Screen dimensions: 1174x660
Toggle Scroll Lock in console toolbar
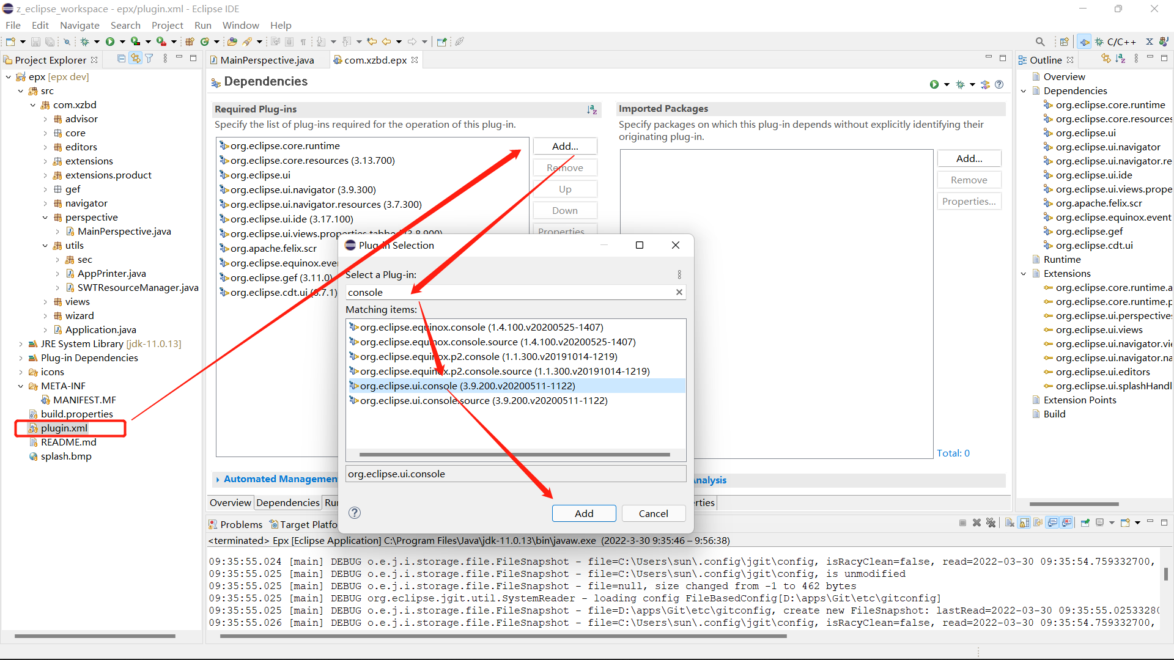point(1024,522)
